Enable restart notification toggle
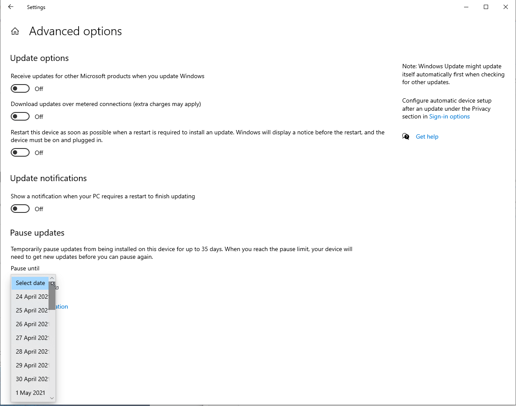Image resolution: width=516 pixels, height=406 pixels. [x=20, y=209]
